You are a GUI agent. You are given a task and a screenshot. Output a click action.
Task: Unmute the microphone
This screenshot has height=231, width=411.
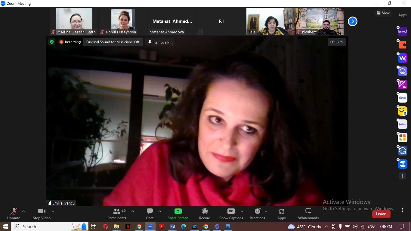click(x=14, y=214)
